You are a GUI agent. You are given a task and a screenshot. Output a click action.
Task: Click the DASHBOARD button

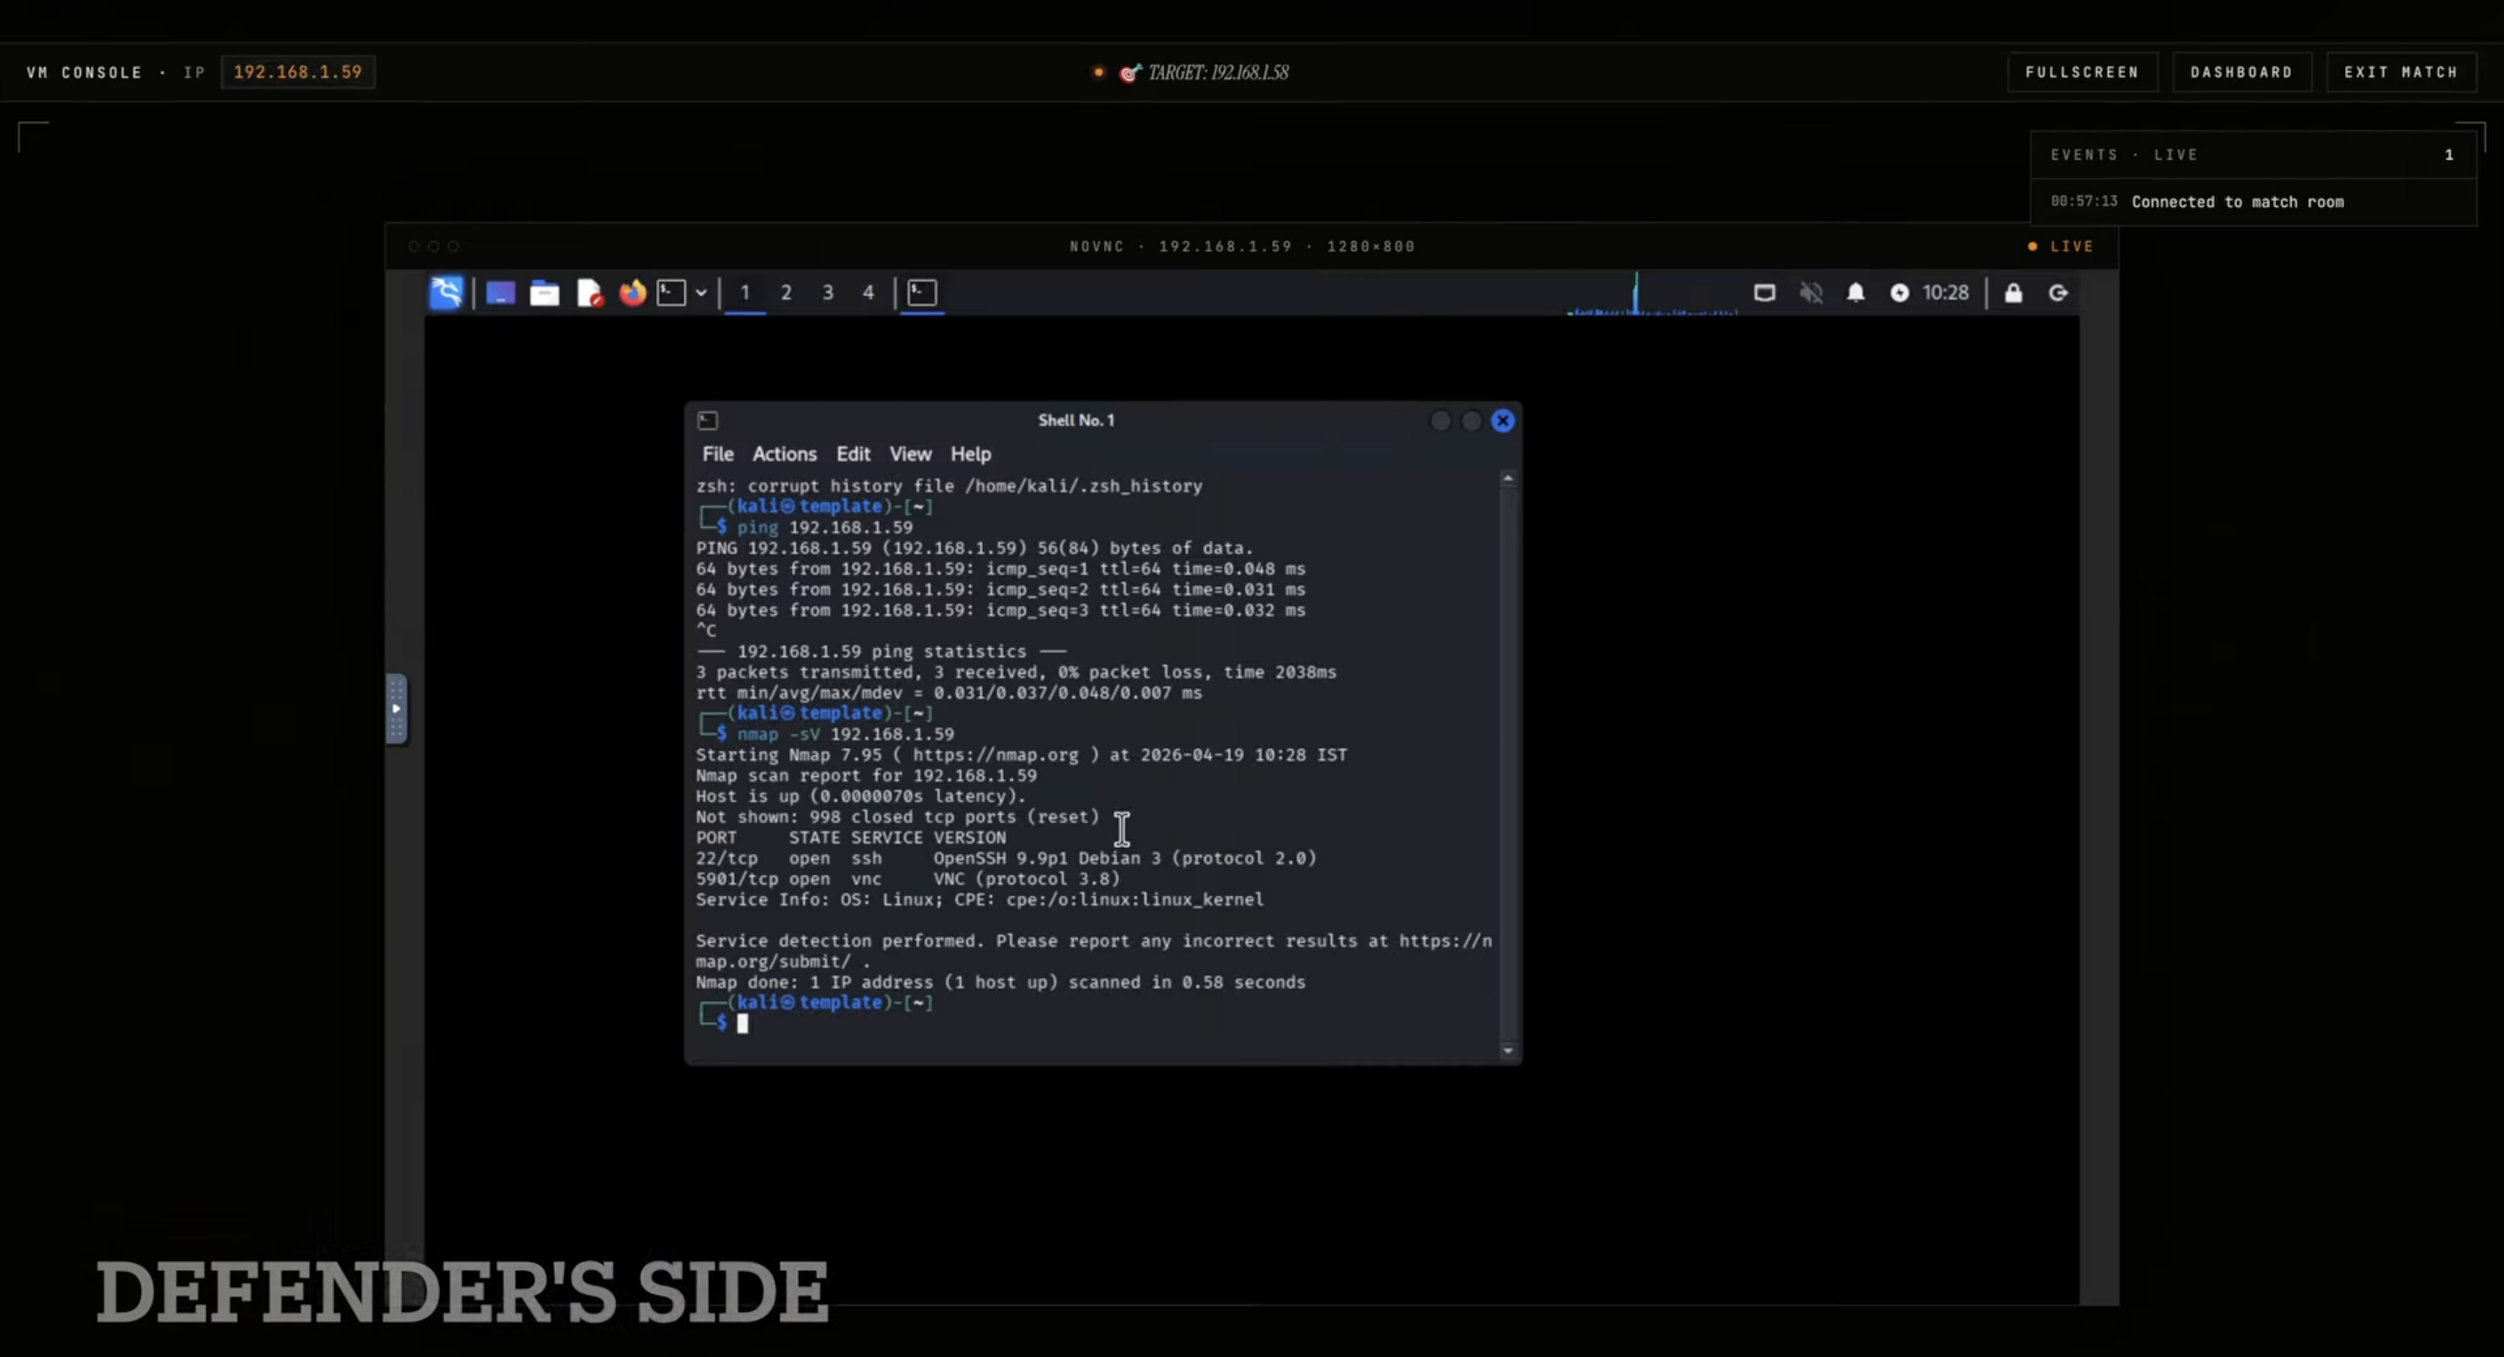click(2240, 72)
